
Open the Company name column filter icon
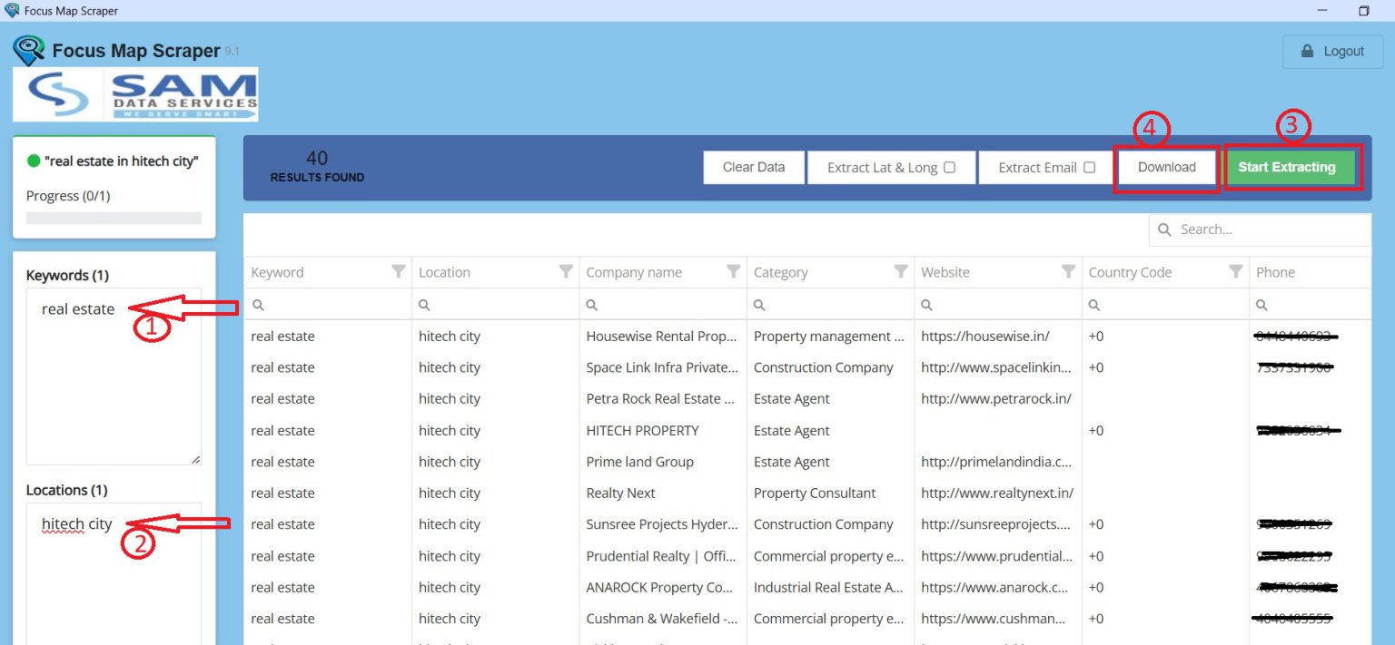click(733, 271)
